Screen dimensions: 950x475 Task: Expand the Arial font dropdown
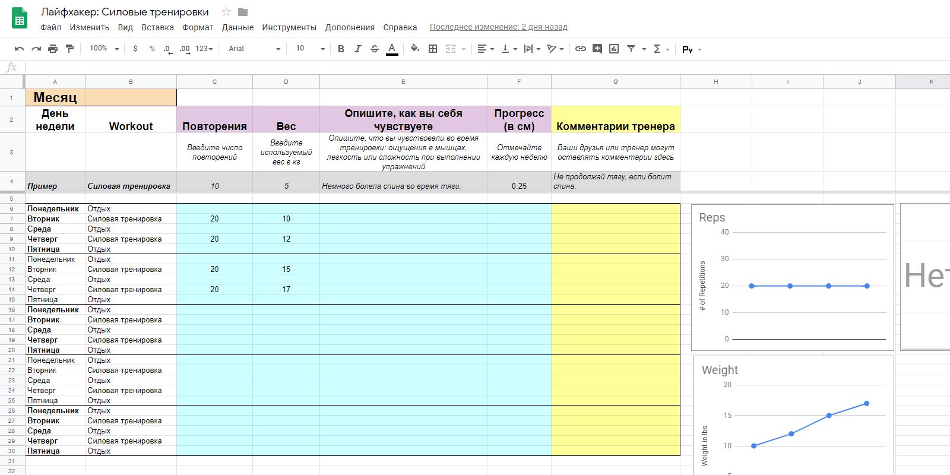254,49
